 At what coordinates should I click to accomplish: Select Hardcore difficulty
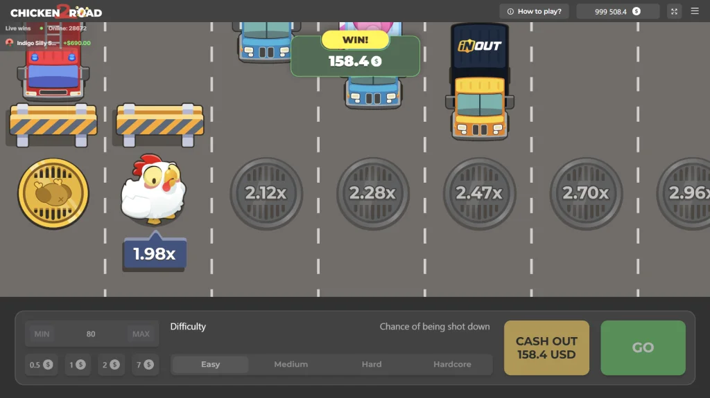452,364
